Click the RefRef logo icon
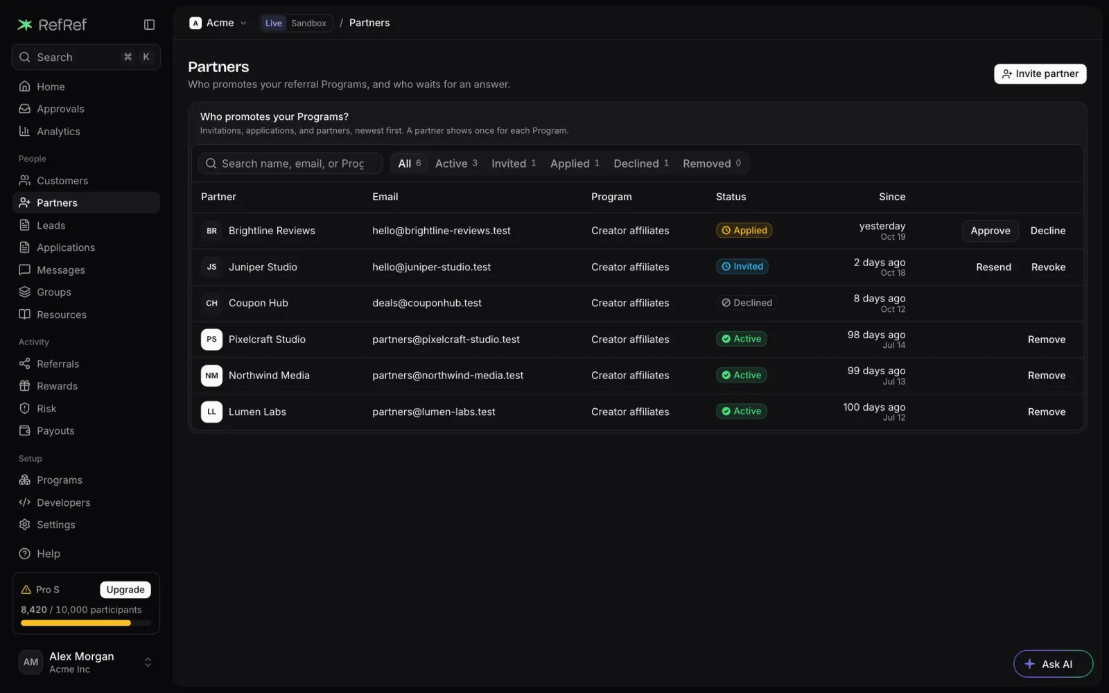Image resolution: width=1109 pixels, height=693 pixels. coord(25,25)
